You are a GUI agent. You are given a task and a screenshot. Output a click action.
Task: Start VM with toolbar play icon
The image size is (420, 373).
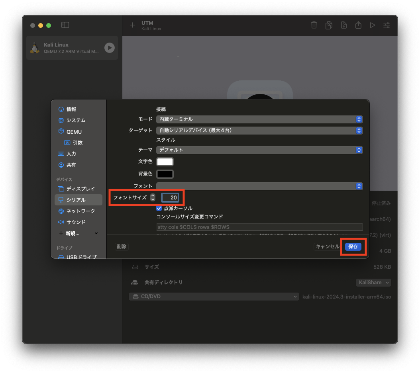(x=372, y=25)
